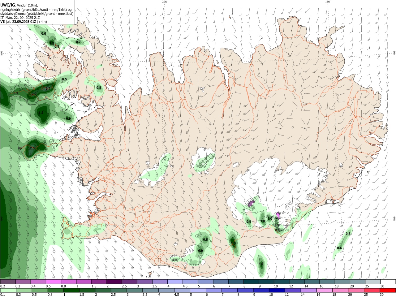Pick the white 30 swatch in snow scale
The width and height of the screenshot is (396, 297).
pos(388,282)
